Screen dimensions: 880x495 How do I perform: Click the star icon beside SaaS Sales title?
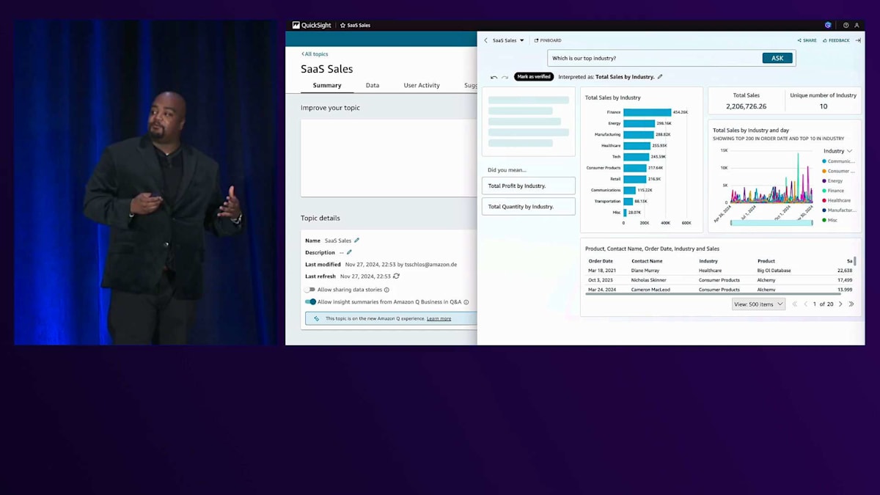click(342, 25)
